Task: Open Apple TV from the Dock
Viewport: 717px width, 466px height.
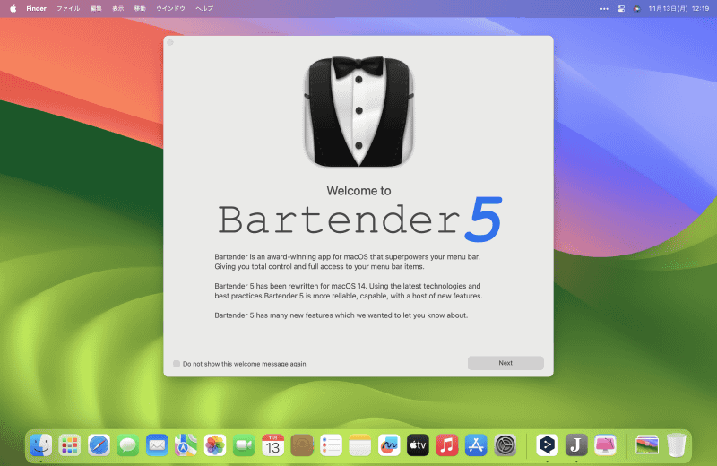Action: point(418,445)
